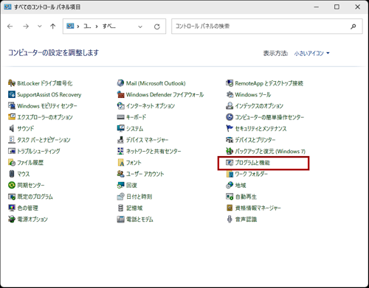369x288 pixels.
Task: Open the フォント icon
Action: pyautogui.click(x=120, y=163)
